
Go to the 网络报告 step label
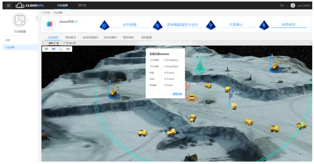[289, 25]
